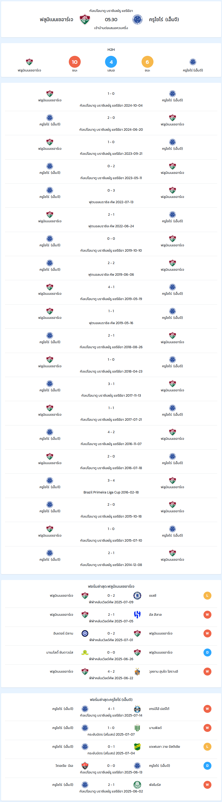The width and height of the screenshot is (222, 802).
Task: Click the Cruzeiro crest in match header
Action: 137,20
